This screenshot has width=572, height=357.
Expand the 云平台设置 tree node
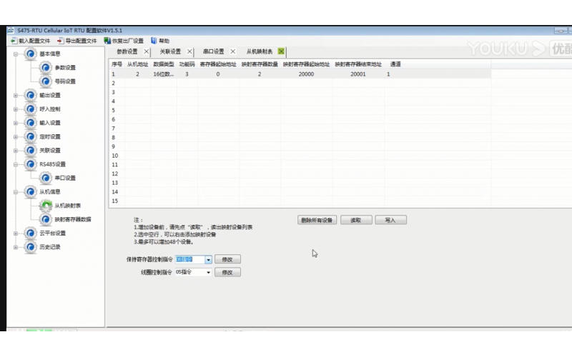click(16, 233)
